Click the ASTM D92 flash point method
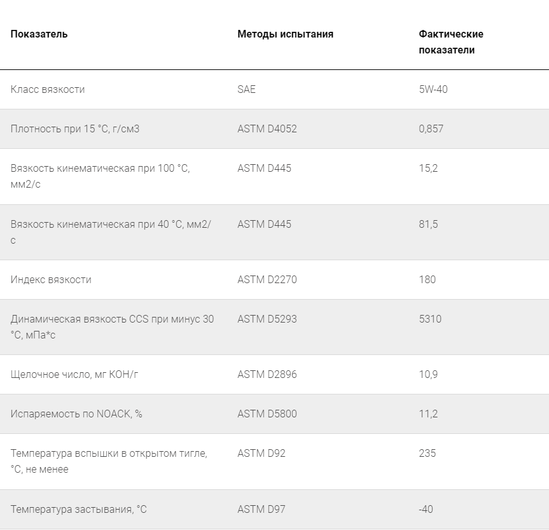 (261, 454)
